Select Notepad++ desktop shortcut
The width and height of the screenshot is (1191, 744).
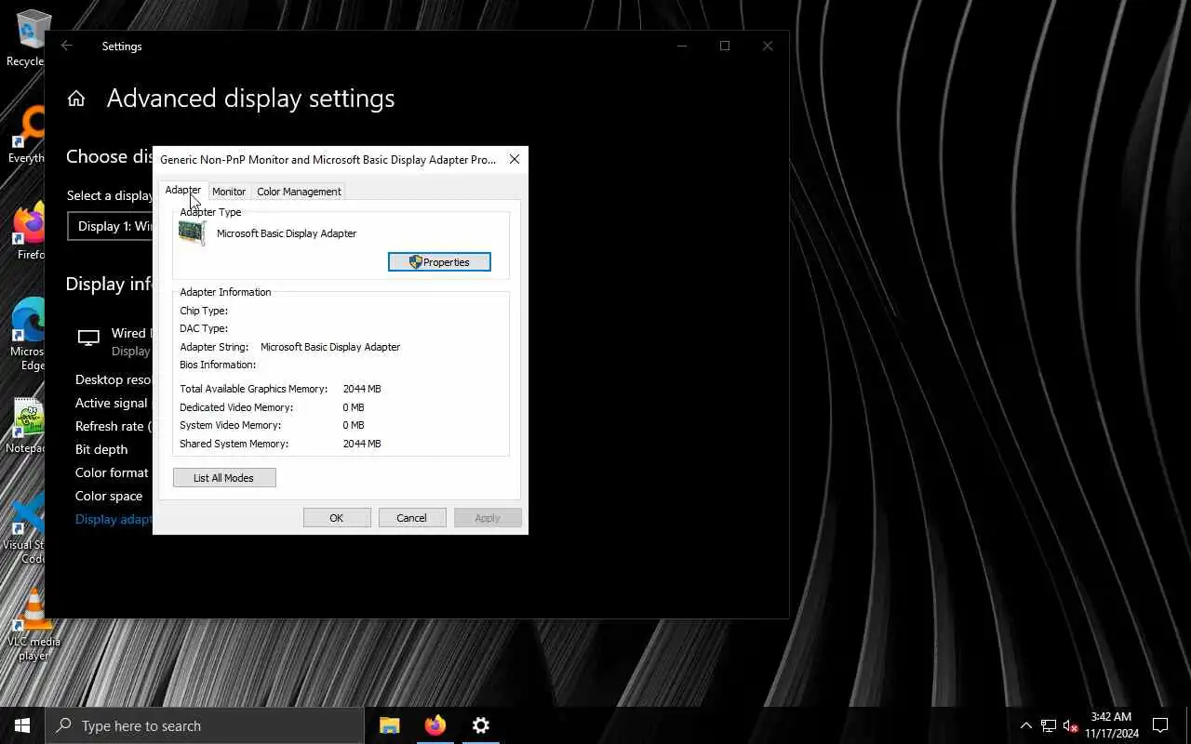(x=28, y=427)
